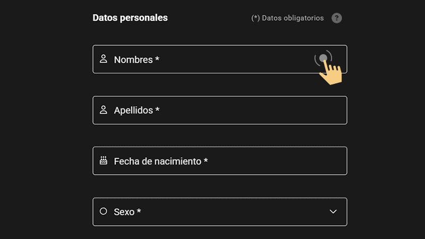The image size is (425, 239).
Task: Click the person icon in Nombres field
Action: pos(104,59)
